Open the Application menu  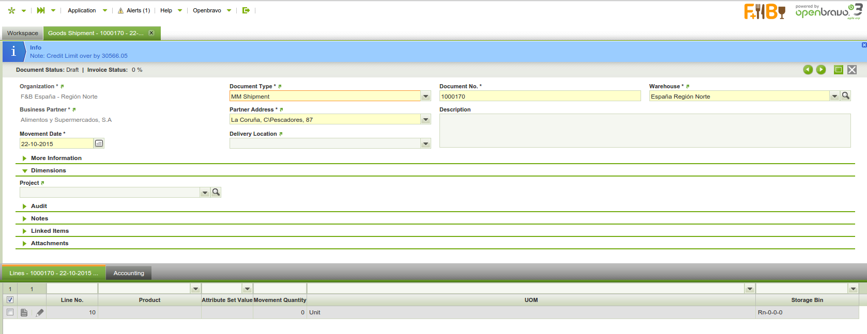click(82, 10)
